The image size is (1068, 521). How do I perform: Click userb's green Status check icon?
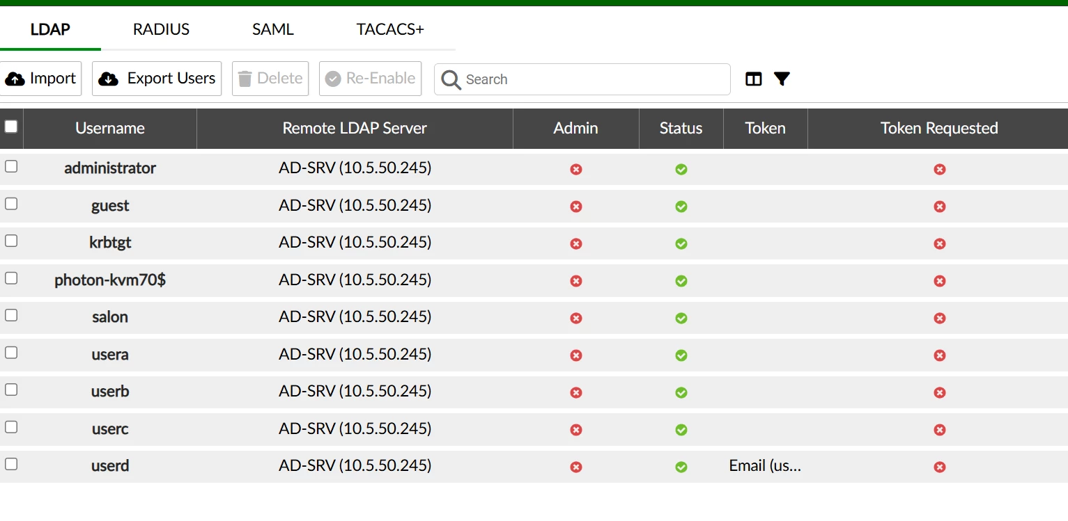(681, 392)
